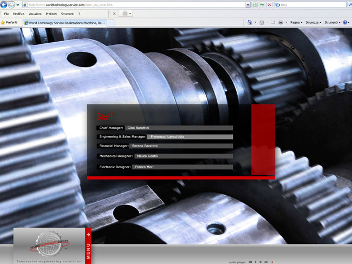The image size is (352, 264).
Task: Click the browser Forward arrow button
Action: [11, 4]
